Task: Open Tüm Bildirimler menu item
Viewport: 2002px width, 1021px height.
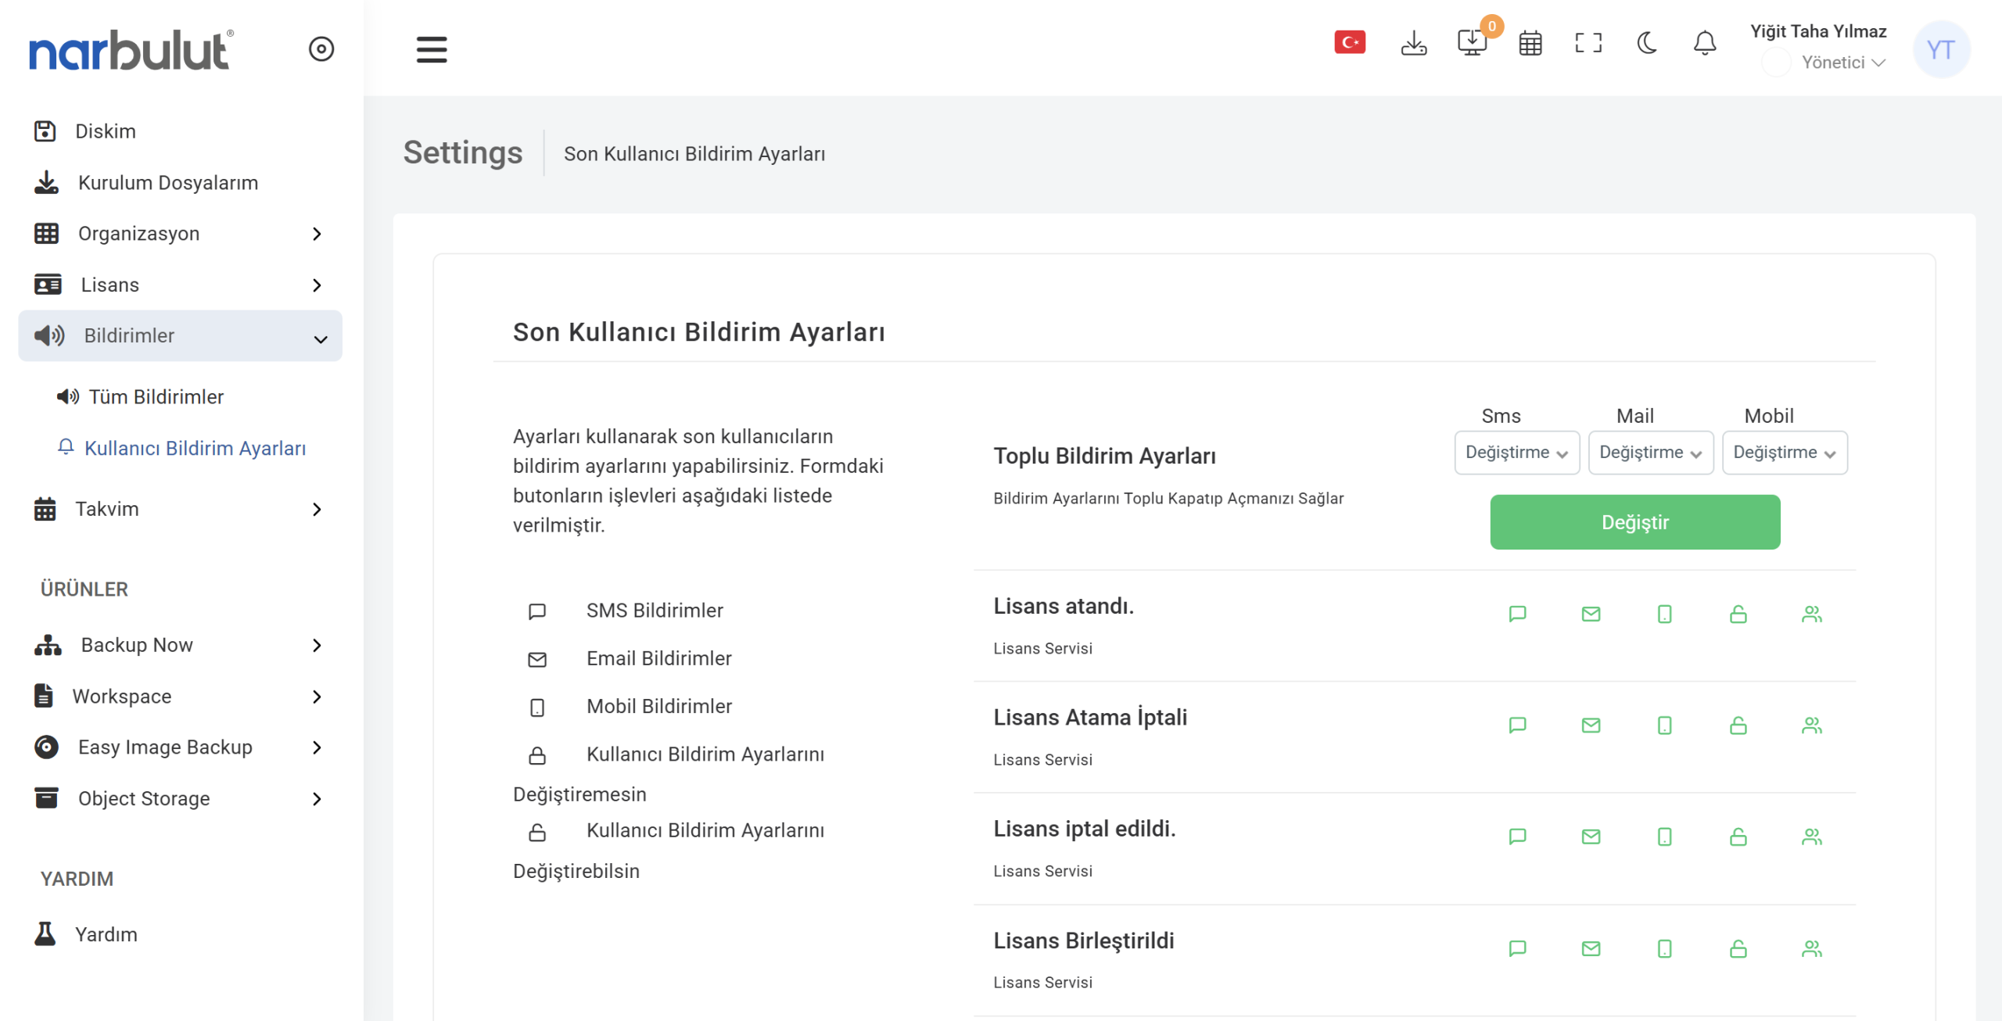Action: pyautogui.click(x=156, y=397)
